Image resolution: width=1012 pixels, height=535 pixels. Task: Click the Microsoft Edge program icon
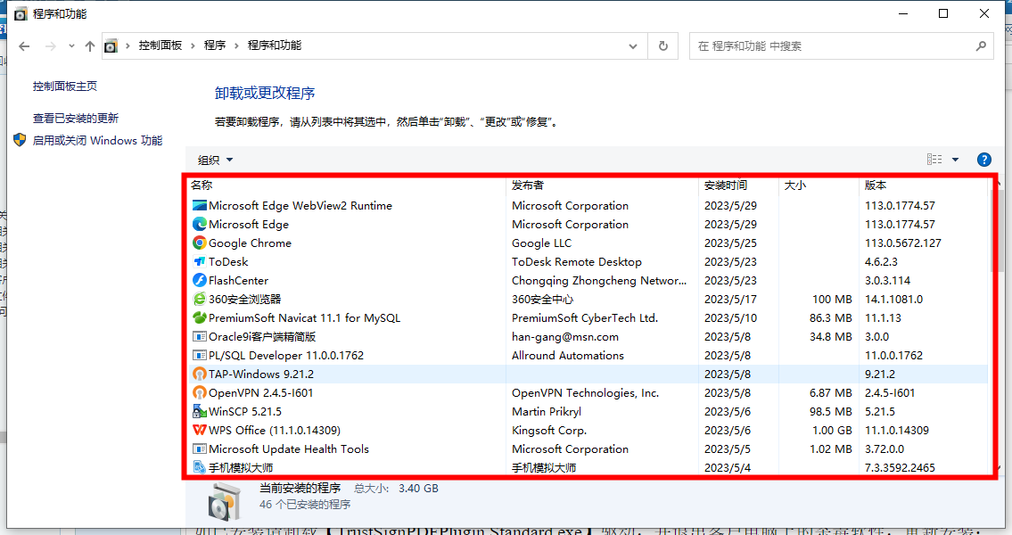[x=200, y=225]
